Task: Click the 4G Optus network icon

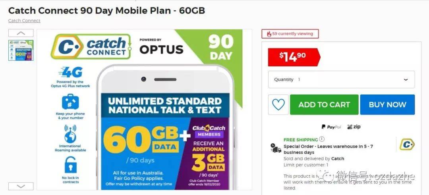Action: [x=70, y=72]
